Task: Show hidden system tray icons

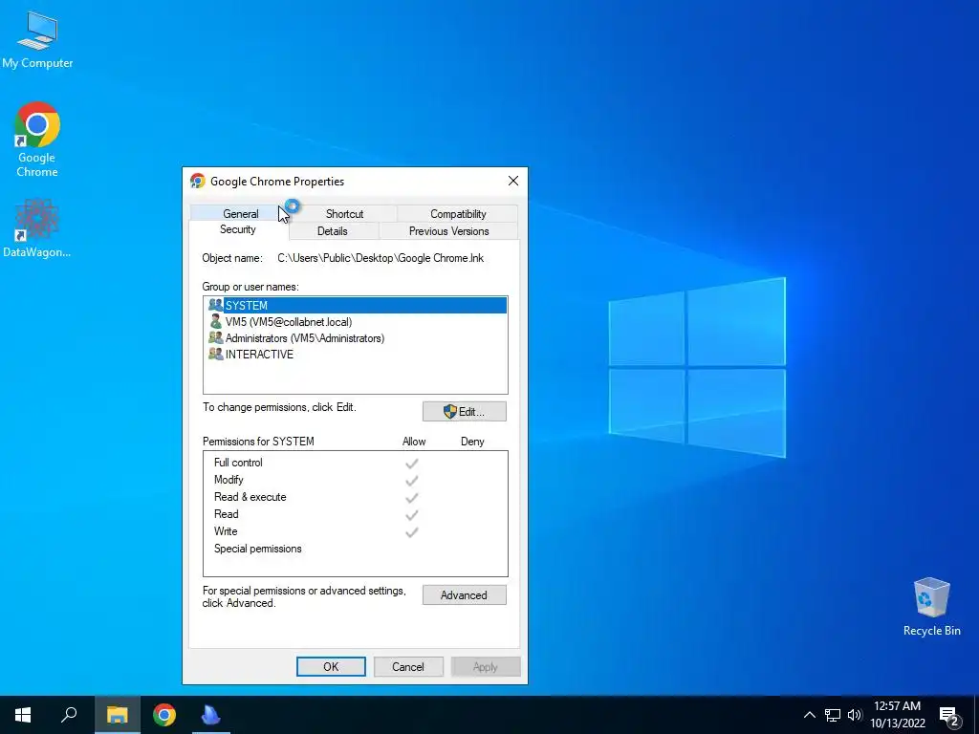Action: (809, 715)
